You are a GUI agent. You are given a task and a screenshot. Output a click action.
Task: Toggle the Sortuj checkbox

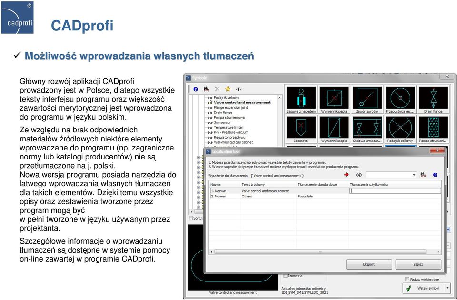pyautogui.click(x=191, y=218)
